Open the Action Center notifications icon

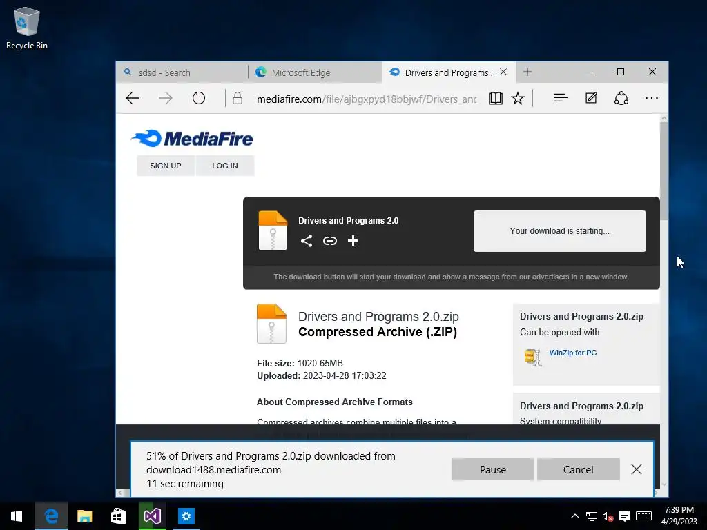point(624,516)
